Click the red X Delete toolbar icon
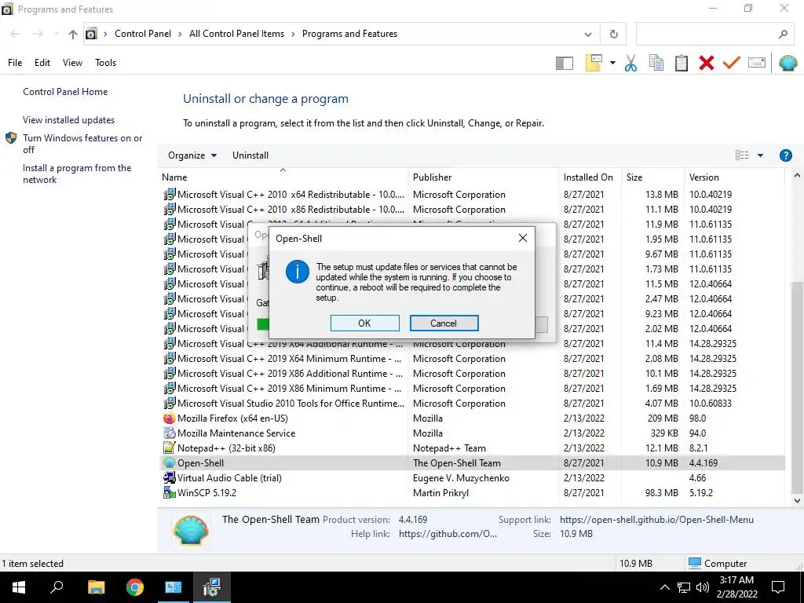 point(706,63)
